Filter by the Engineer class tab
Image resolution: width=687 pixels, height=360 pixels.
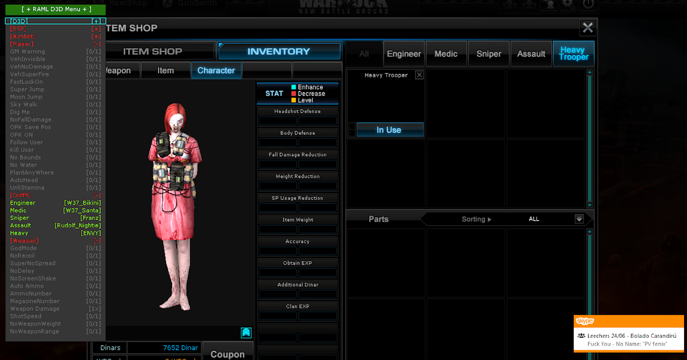(404, 54)
